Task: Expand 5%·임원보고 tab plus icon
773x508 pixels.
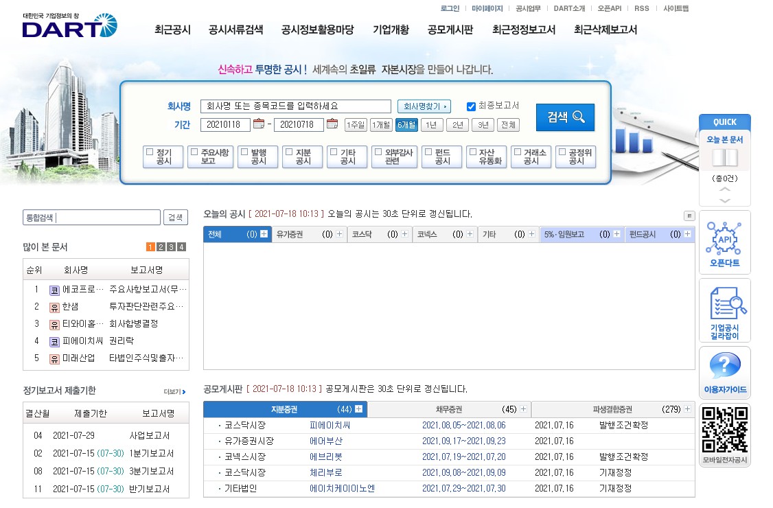Action: (x=616, y=234)
